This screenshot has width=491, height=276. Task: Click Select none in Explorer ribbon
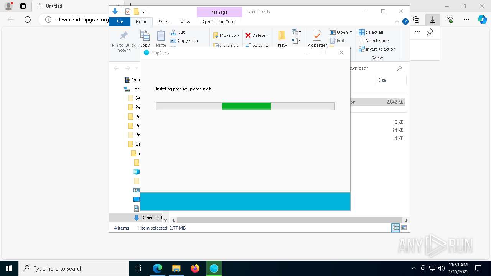(374, 41)
